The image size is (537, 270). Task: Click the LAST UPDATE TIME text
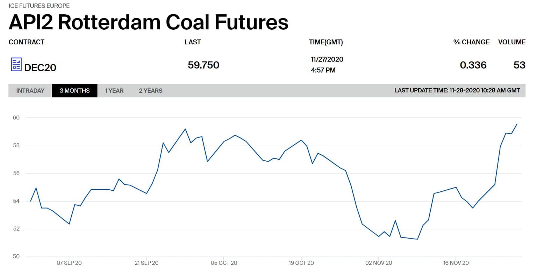pos(457,90)
